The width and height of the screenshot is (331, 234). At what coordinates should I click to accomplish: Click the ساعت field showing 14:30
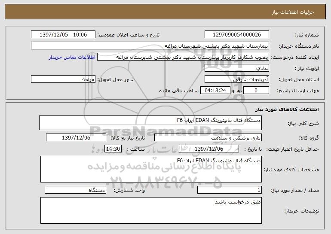[113, 149]
